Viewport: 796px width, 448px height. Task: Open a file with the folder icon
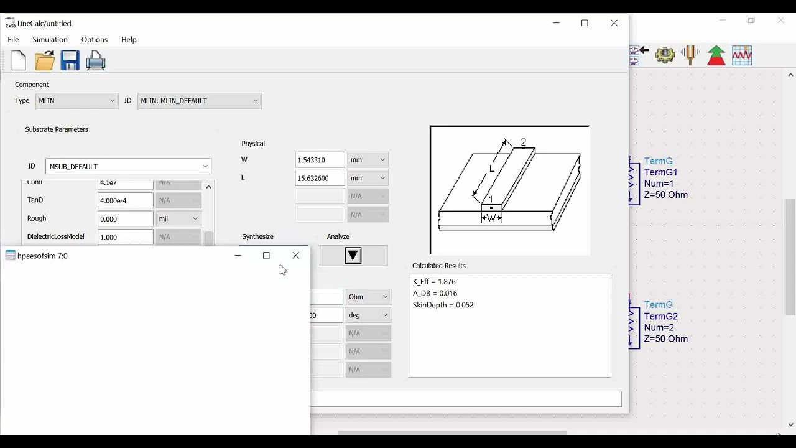[44, 60]
